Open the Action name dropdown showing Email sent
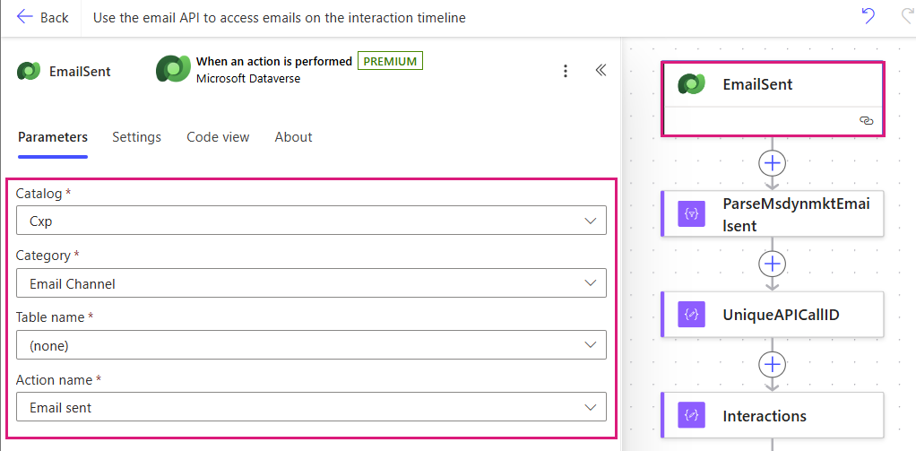 tap(311, 407)
